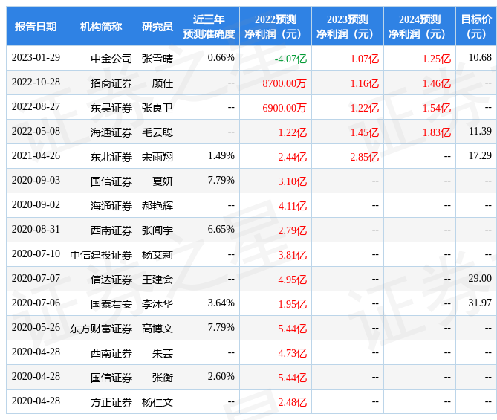Click the 报告日期 column header
This screenshot has height=420, width=497.
tap(36, 27)
